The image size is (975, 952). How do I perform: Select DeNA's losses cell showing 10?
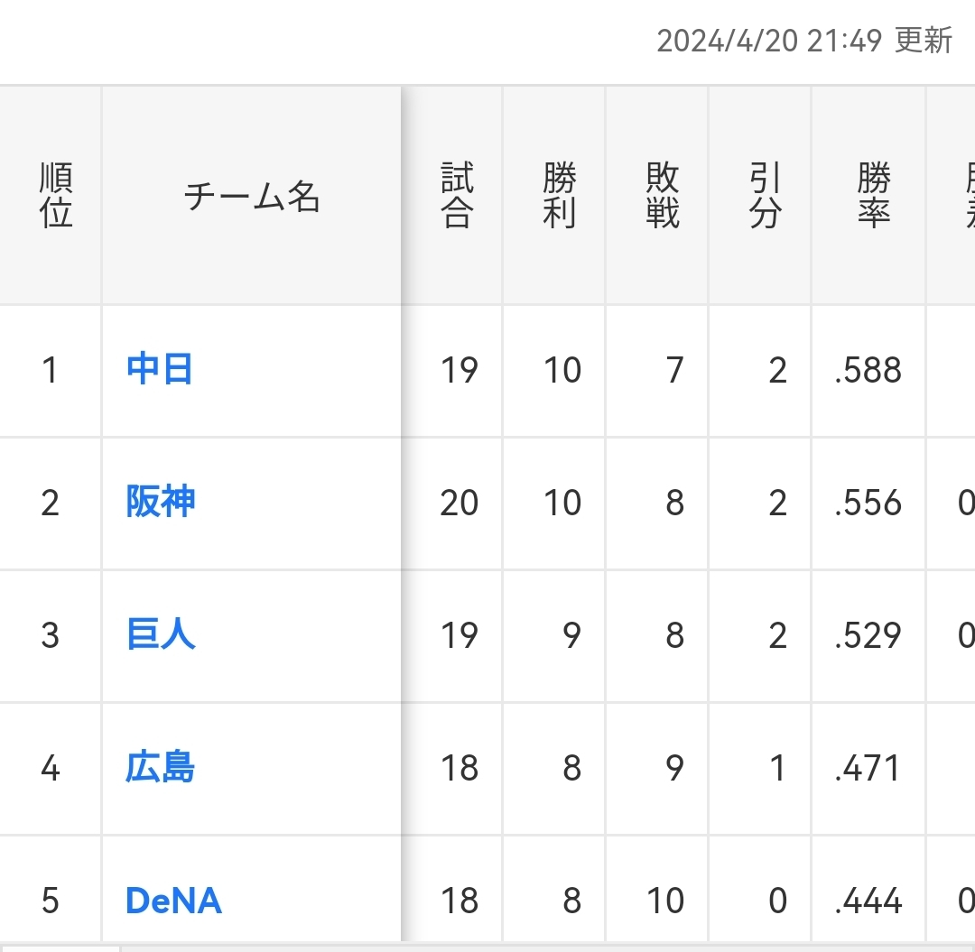click(x=664, y=901)
